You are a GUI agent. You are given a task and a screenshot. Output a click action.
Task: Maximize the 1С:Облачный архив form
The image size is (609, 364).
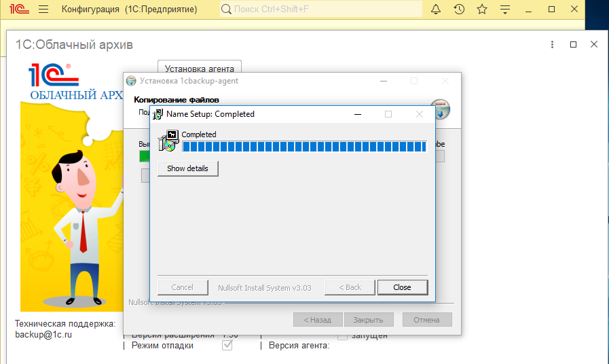(x=573, y=45)
